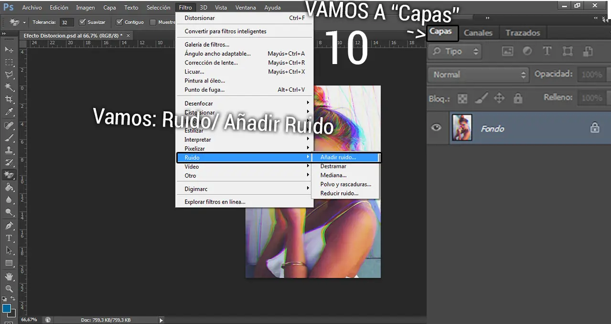Image resolution: width=611 pixels, height=324 pixels.
Task: Filter layers by shape layer icon
Action: point(568,51)
